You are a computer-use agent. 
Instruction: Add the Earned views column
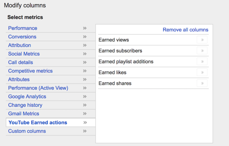pos(202,40)
